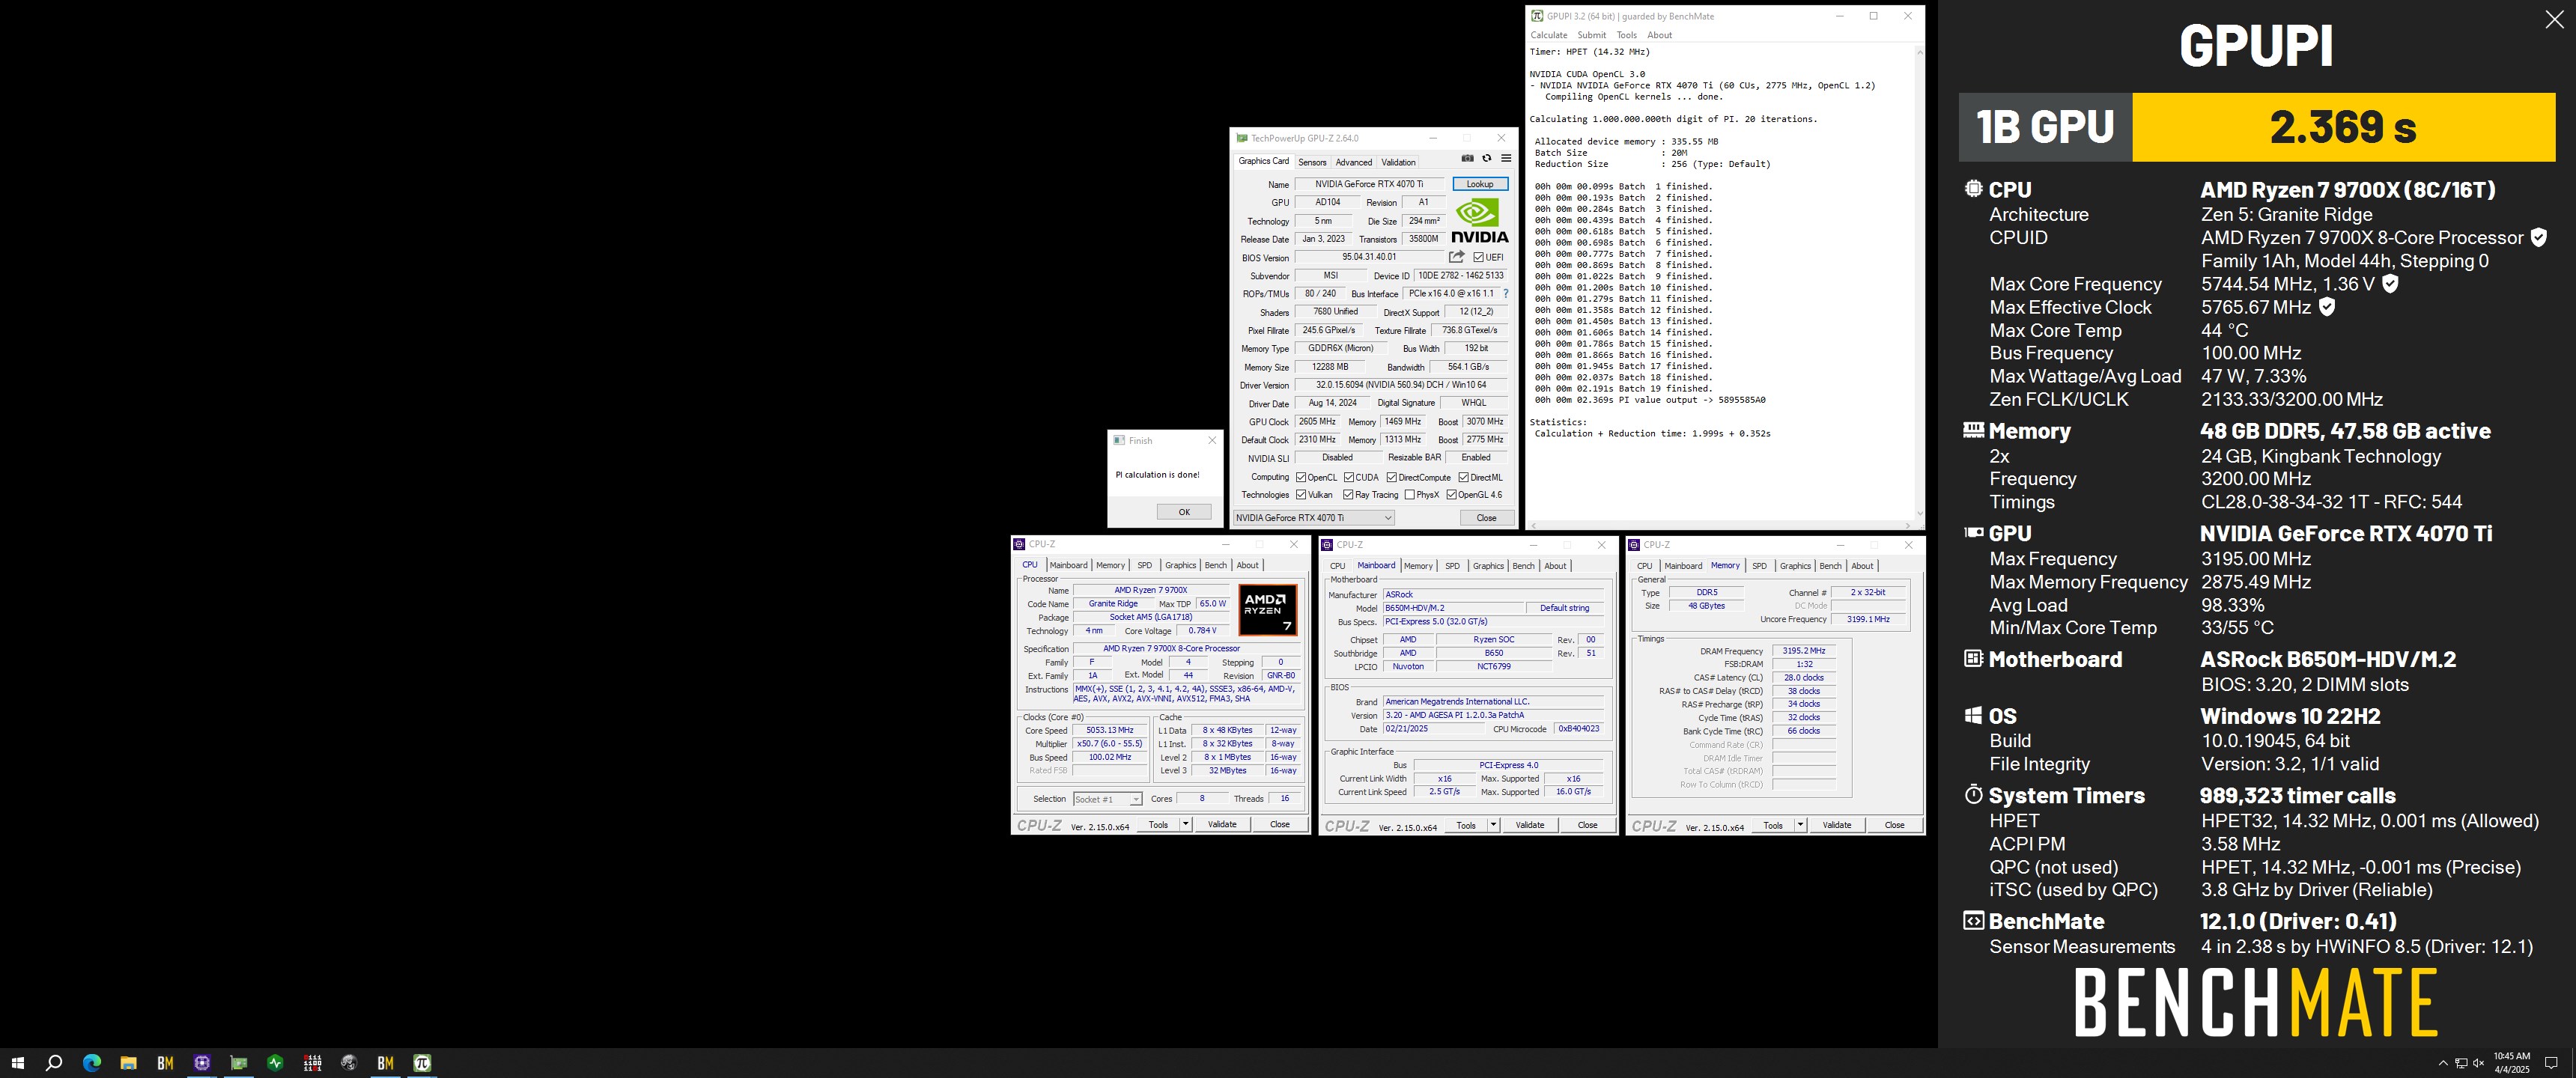
Task: Click the muted volume tray icon
Action: click(x=2478, y=1063)
